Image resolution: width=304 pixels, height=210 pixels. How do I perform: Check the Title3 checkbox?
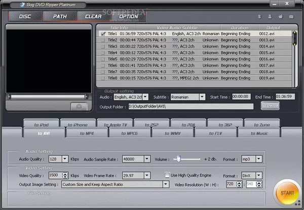coord(103,46)
